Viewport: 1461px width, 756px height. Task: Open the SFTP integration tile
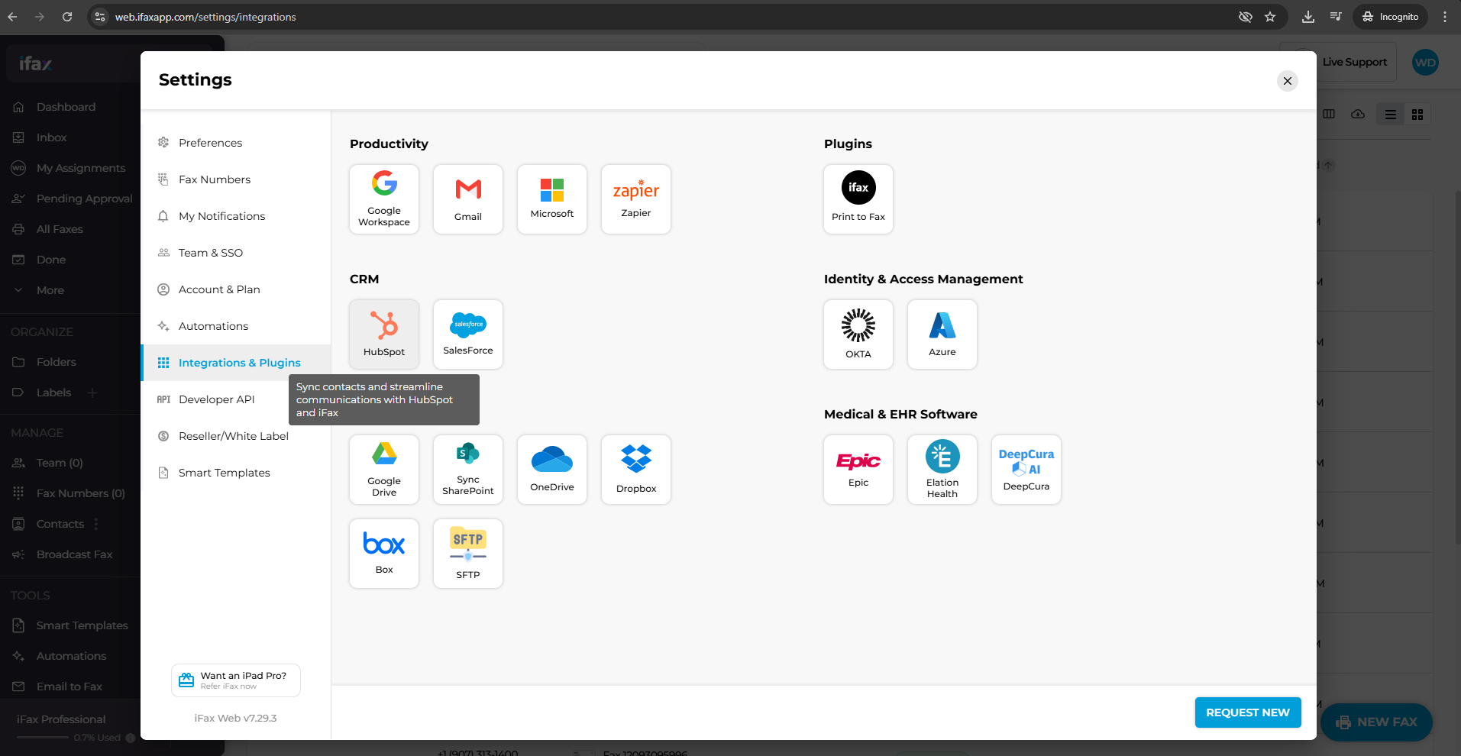467,553
